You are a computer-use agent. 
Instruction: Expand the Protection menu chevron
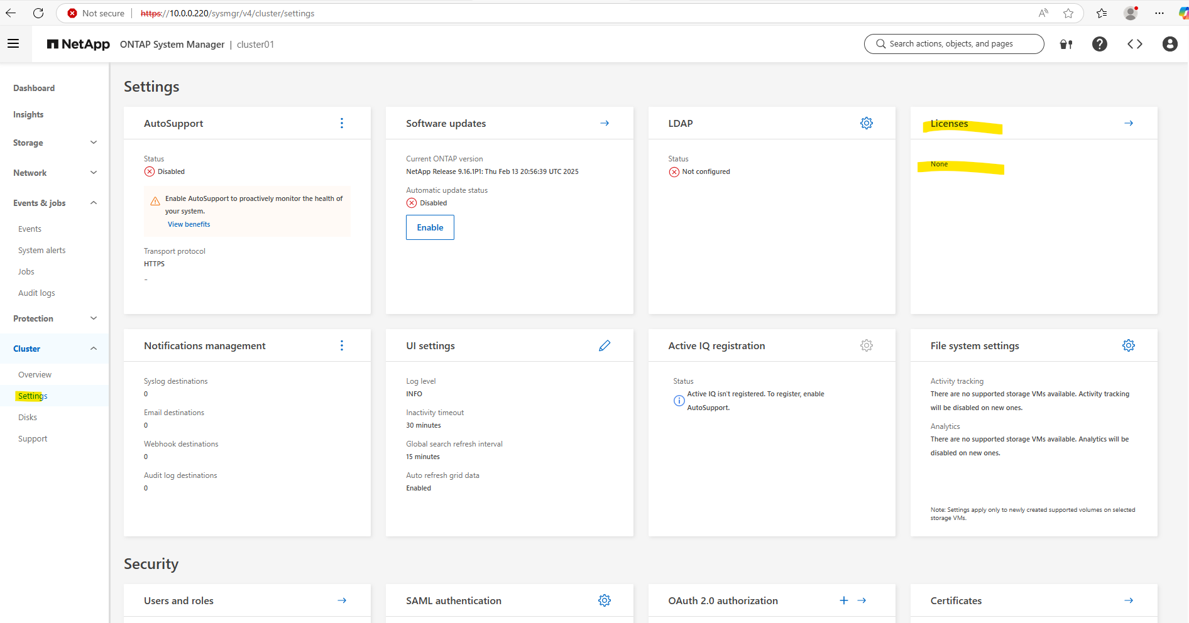tap(94, 318)
